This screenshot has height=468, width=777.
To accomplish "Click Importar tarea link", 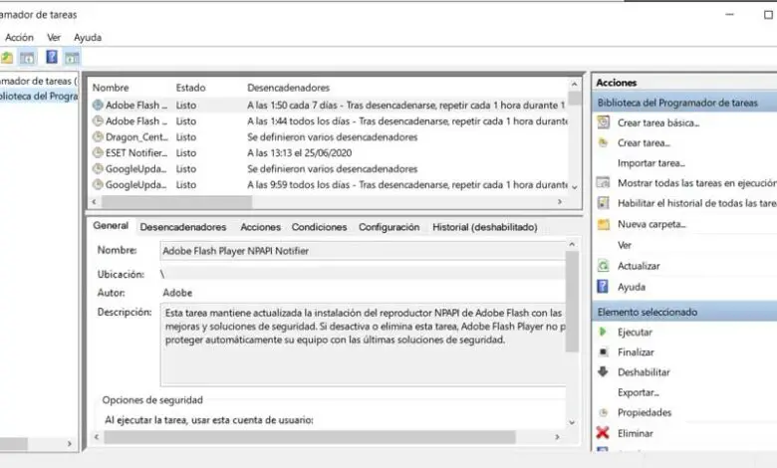I will point(651,163).
